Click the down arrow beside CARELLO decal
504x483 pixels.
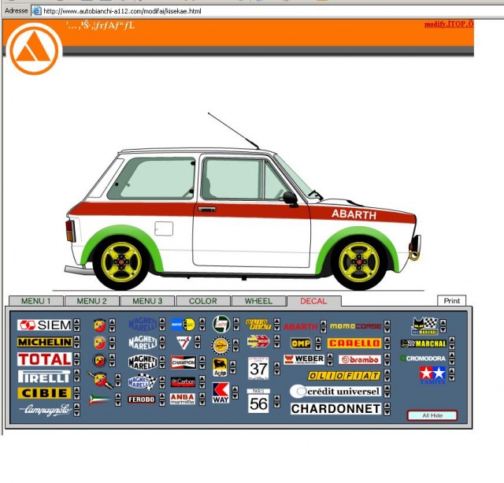click(387, 347)
